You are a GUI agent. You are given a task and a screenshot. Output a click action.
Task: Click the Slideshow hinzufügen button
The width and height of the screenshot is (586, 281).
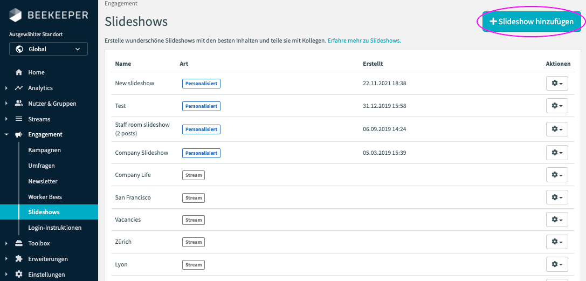point(532,22)
